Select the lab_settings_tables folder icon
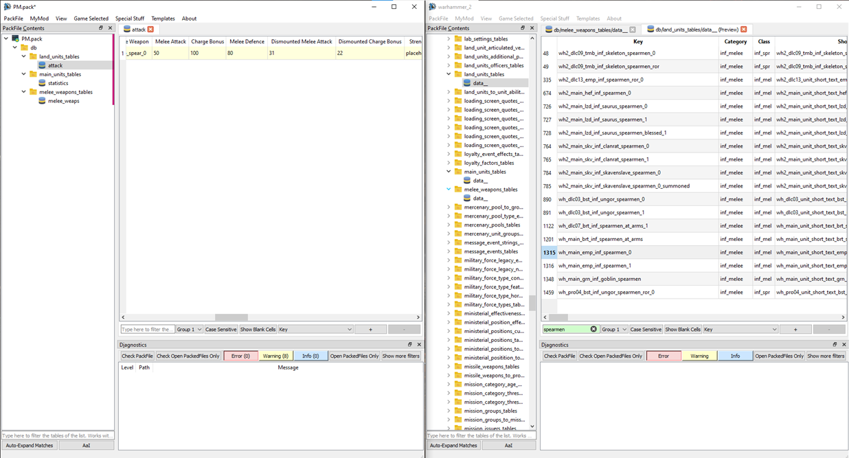 (x=458, y=39)
